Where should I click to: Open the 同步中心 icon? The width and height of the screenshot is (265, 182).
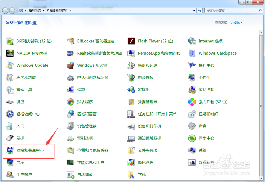click(192, 138)
